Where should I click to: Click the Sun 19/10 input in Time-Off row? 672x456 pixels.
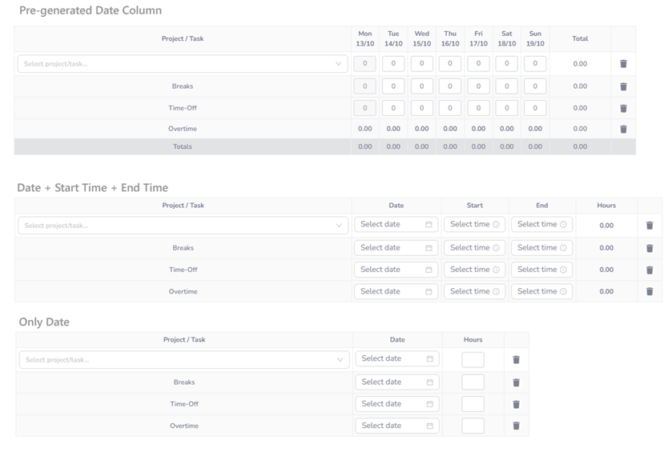[x=535, y=108]
